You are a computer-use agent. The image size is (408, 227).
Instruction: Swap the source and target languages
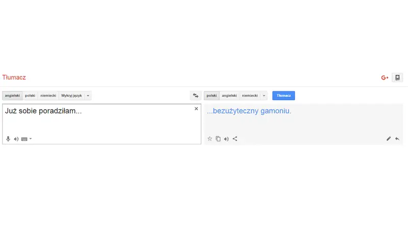196,95
